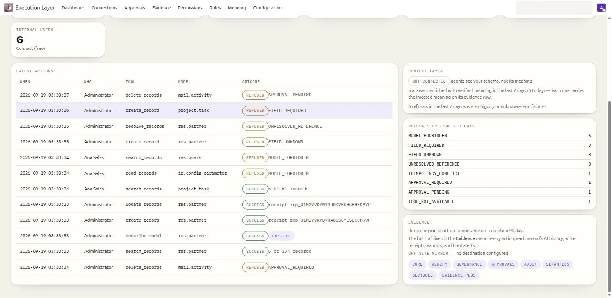
Task: Click the WHO column header
Action: [88, 82]
